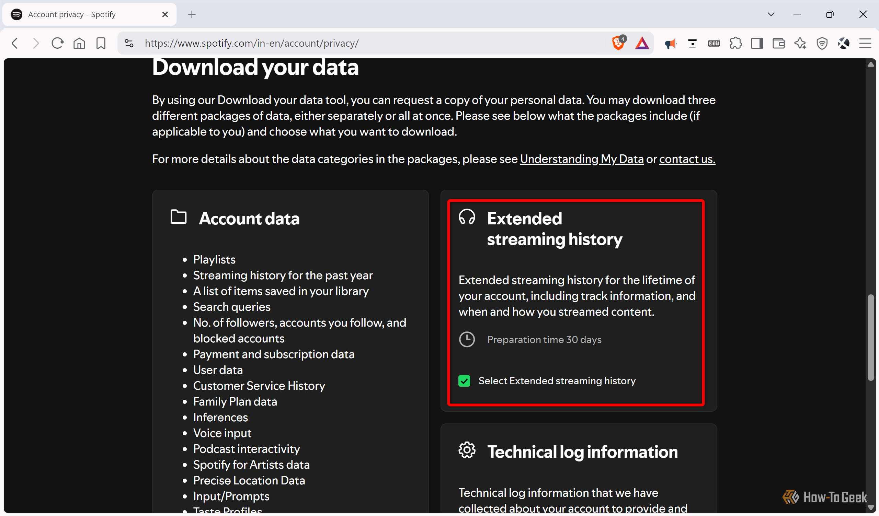Click the megaphone extension icon
This screenshot has width=879, height=516.
pos(671,43)
